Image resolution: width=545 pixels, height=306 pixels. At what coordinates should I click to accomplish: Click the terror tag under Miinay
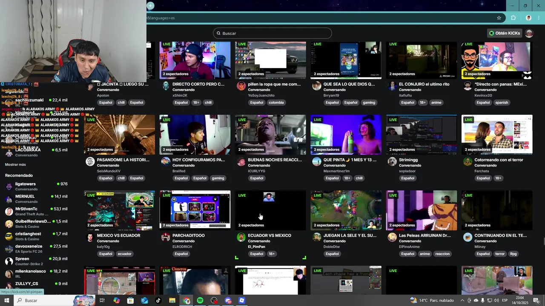(x=500, y=254)
